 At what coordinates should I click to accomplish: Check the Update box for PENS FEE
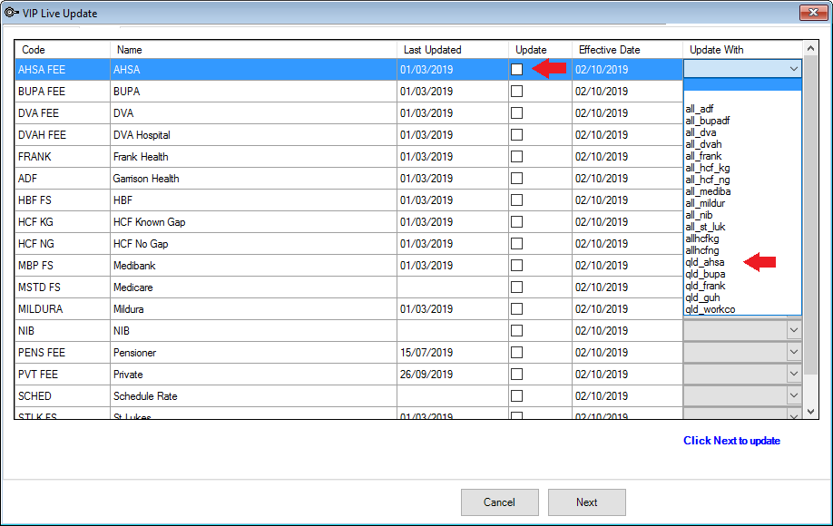tap(516, 353)
